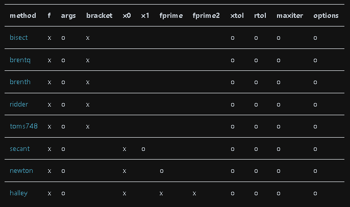Click the halley row's fprime2 cell
The image size is (350, 207).
[x=194, y=193]
